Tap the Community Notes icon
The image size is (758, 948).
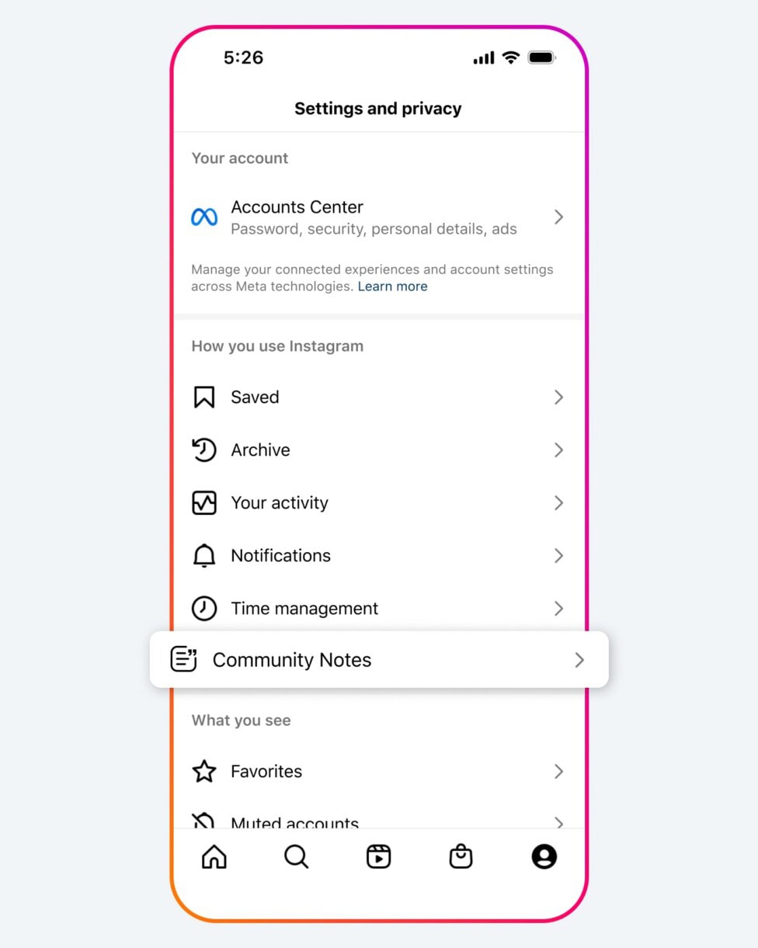[183, 660]
